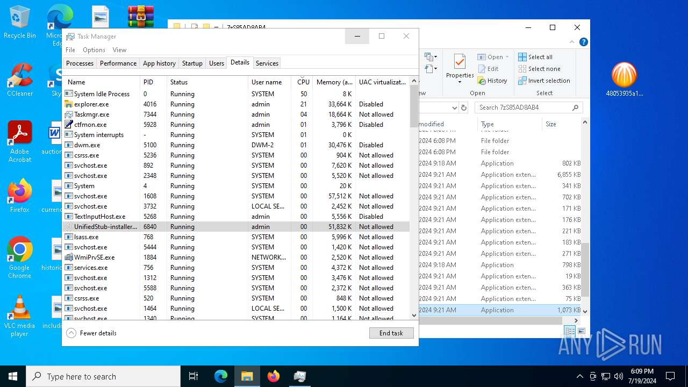Image resolution: width=688 pixels, height=387 pixels.
Task: Select the UnifiedStub-installer process row
Action: [236, 227]
